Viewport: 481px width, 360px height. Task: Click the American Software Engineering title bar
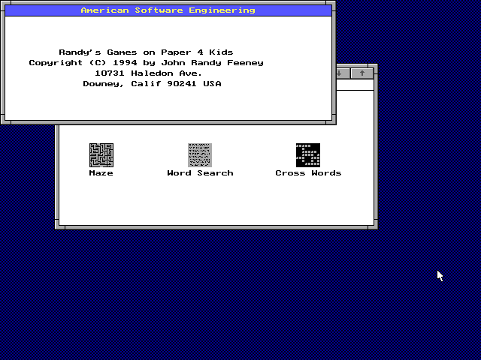[x=168, y=10]
